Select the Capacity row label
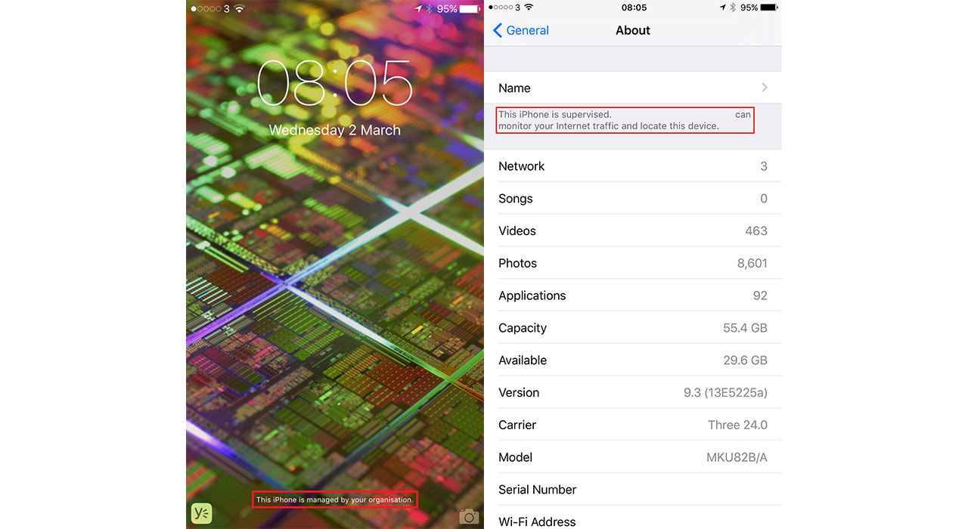Screen dimensions: 968x529 pos(523,329)
